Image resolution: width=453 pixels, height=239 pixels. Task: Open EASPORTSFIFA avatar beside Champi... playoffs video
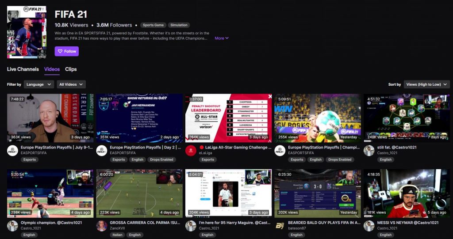[280, 151]
